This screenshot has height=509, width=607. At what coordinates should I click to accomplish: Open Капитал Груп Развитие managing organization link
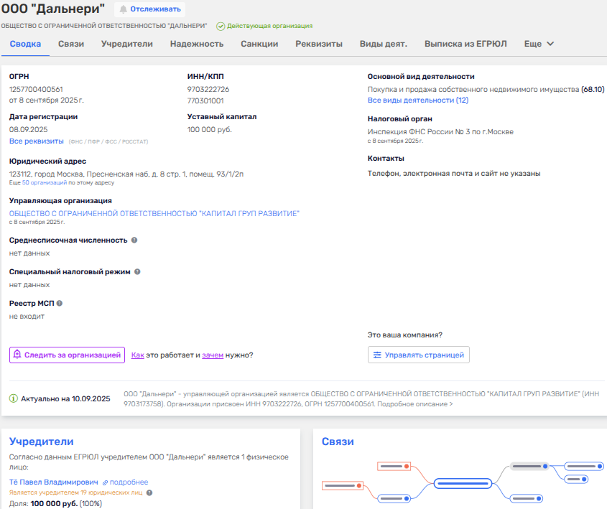point(154,214)
